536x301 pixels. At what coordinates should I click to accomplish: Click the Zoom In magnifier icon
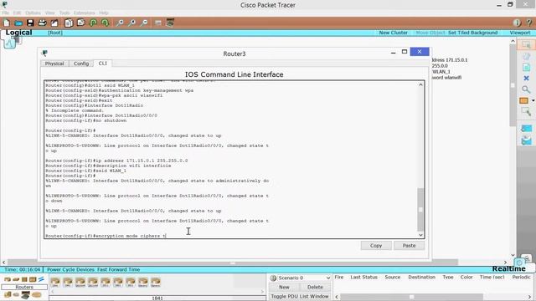coord(120,23)
